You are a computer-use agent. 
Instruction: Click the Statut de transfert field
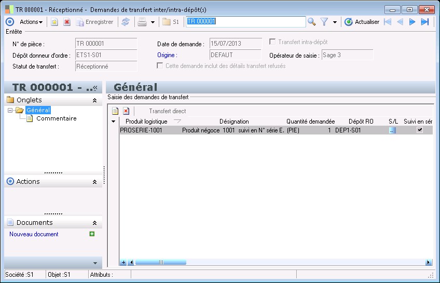point(106,66)
